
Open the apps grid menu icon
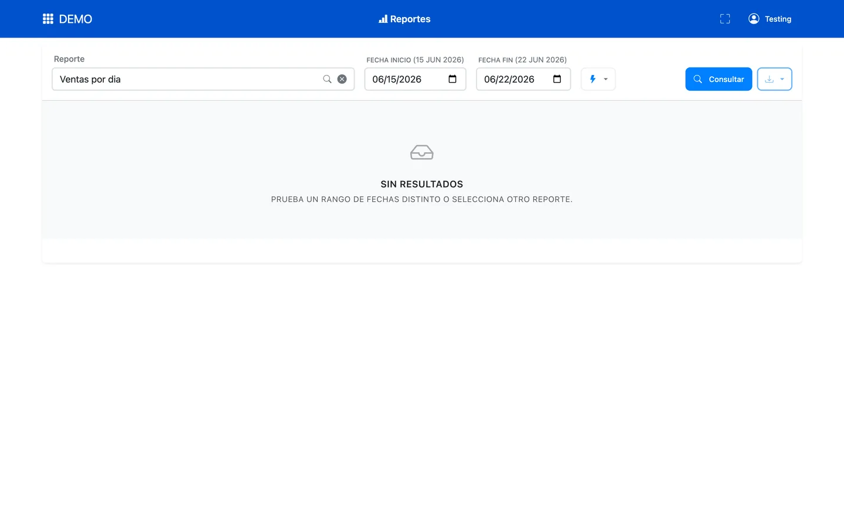48,19
